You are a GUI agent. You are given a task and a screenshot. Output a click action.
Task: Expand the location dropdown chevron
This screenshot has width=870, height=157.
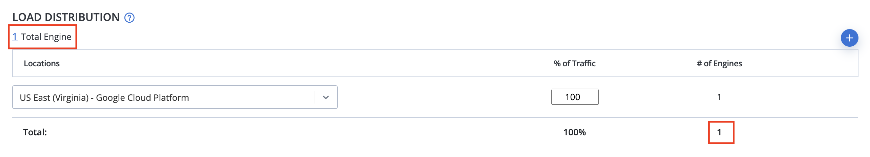click(326, 97)
